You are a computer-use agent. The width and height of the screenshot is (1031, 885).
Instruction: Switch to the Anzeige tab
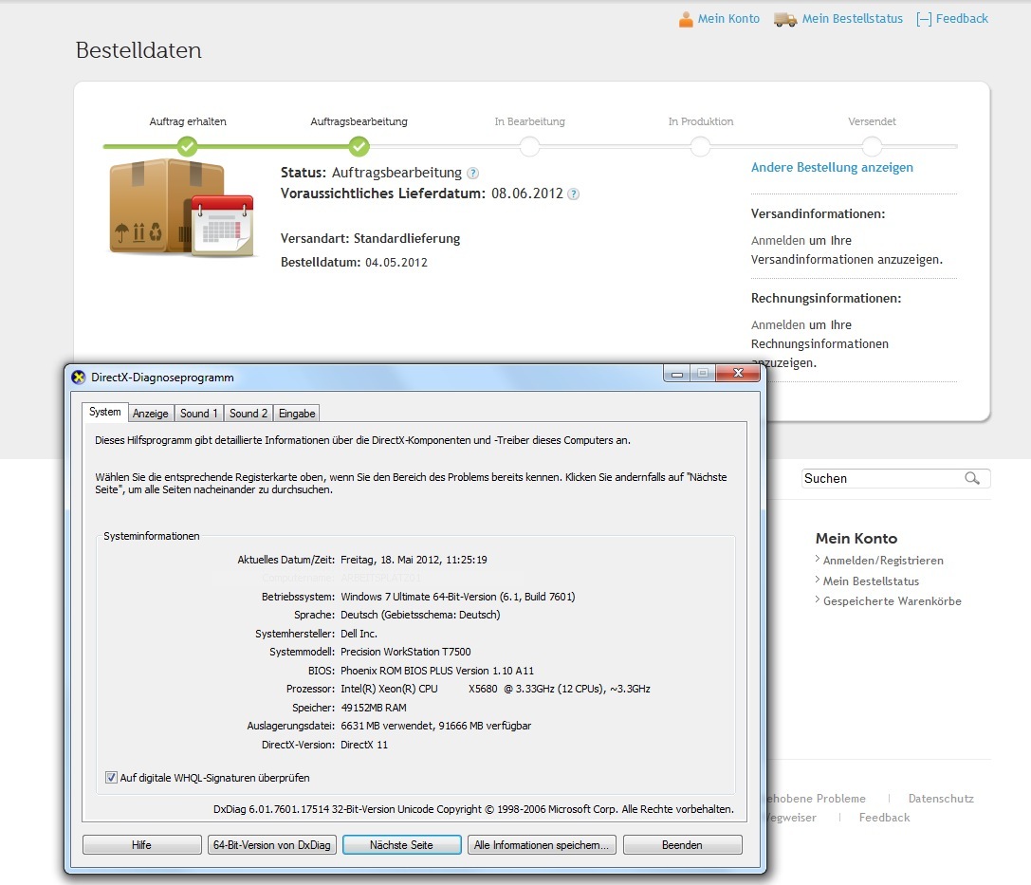[151, 413]
